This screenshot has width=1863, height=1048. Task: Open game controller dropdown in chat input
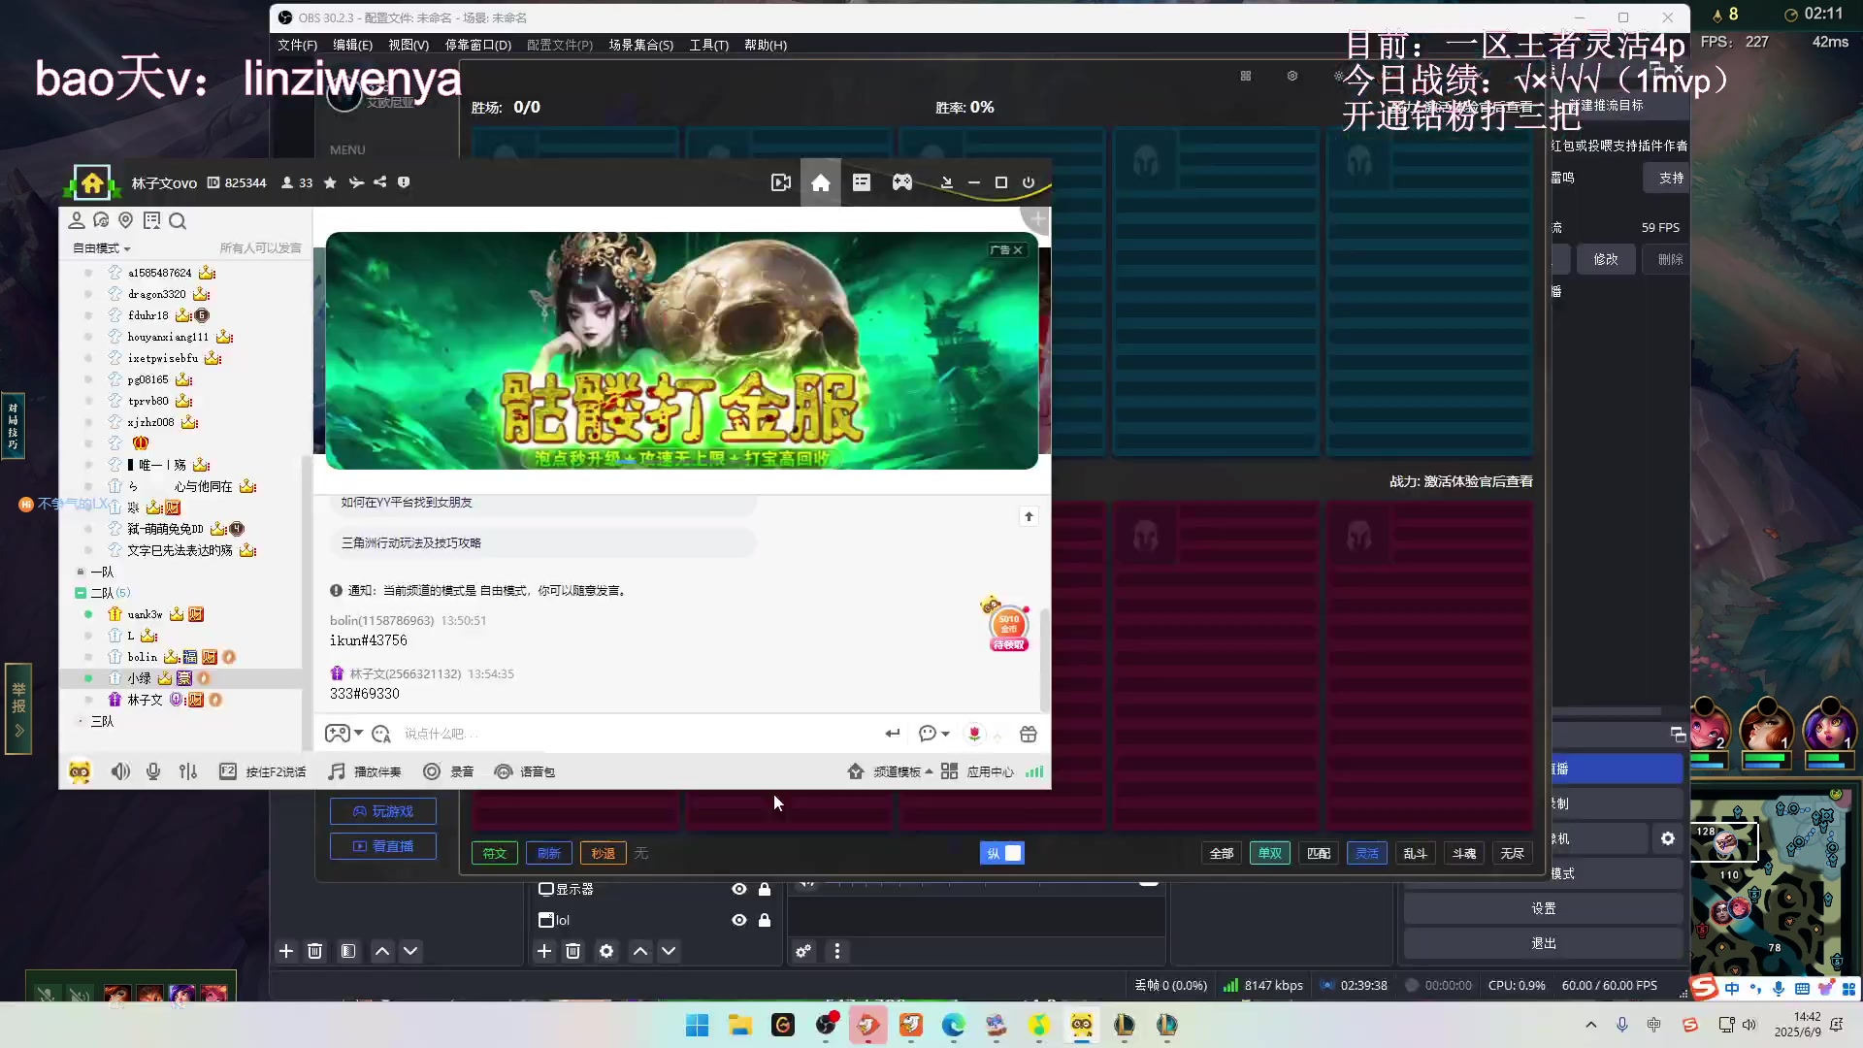(359, 734)
